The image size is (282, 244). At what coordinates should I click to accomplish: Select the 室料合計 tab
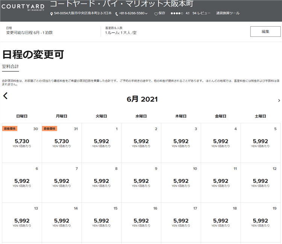11,67
